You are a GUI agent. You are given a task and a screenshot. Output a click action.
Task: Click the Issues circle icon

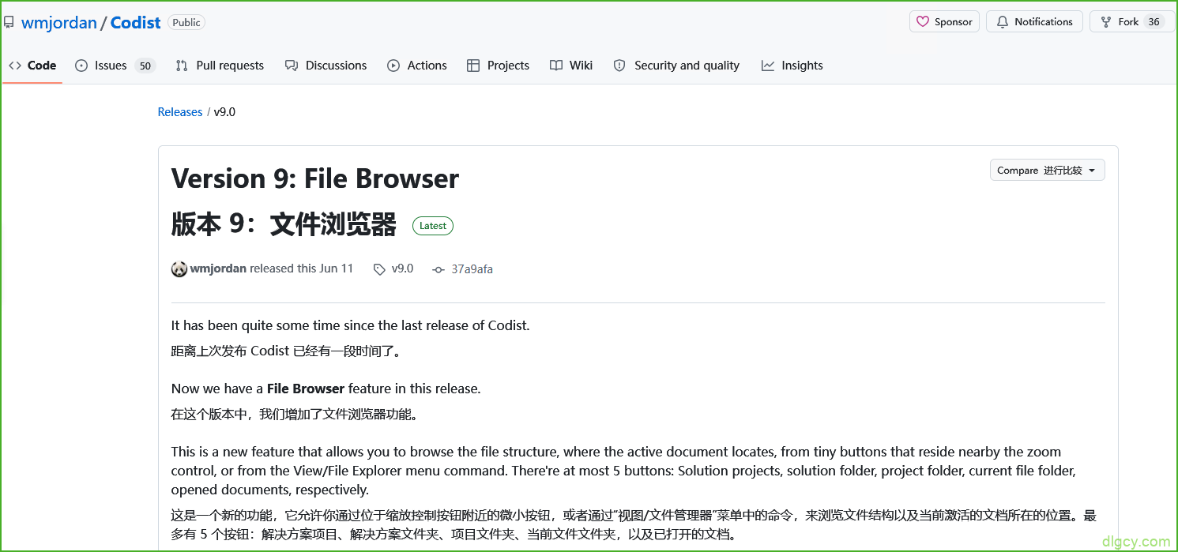81,66
